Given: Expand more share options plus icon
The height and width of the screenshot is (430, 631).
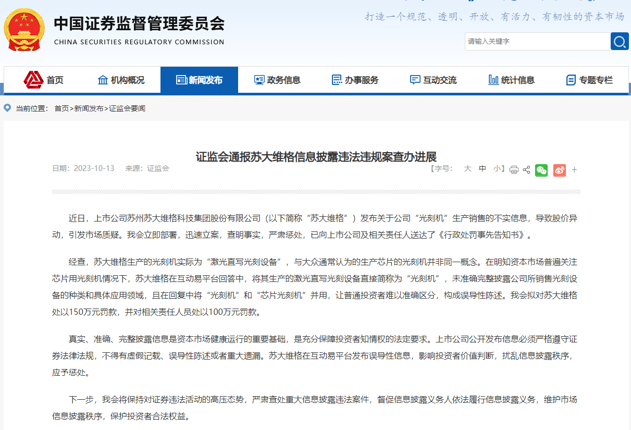Looking at the screenshot, I should (575, 170).
